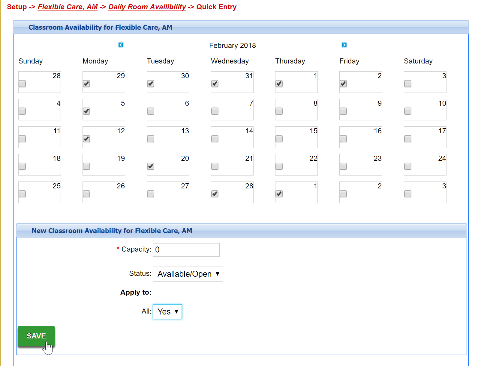The width and height of the screenshot is (481, 366).
Task: Check the Thursday 8 checkbox
Action: (x=279, y=111)
